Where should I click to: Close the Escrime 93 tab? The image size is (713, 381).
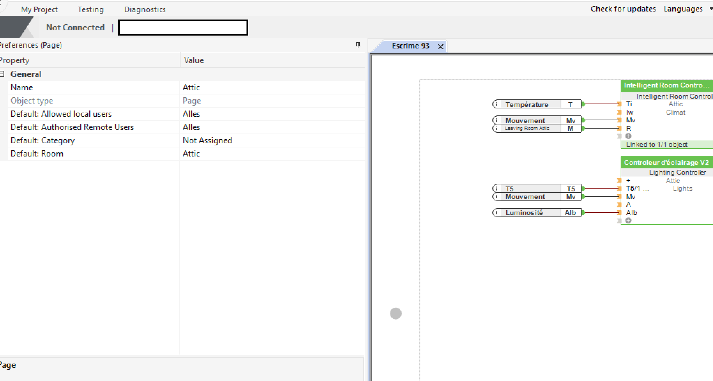point(441,47)
